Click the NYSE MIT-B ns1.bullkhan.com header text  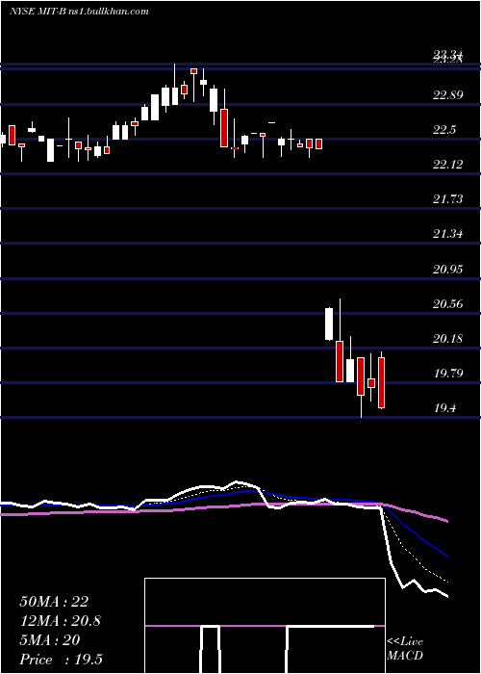(x=80, y=12)
